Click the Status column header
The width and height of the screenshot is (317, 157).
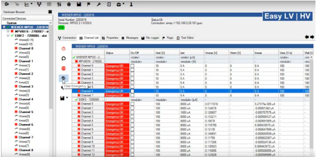tap(117, 53)
